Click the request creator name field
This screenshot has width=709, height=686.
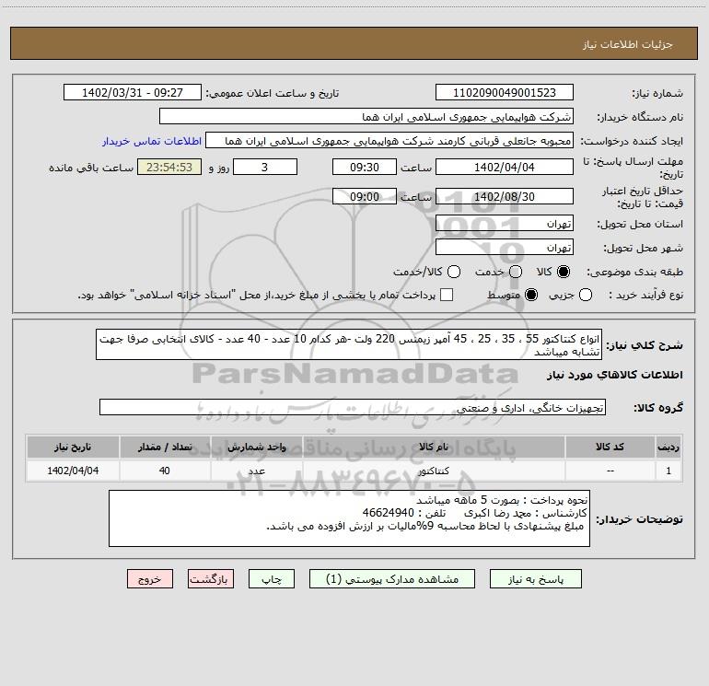[389, 141]
